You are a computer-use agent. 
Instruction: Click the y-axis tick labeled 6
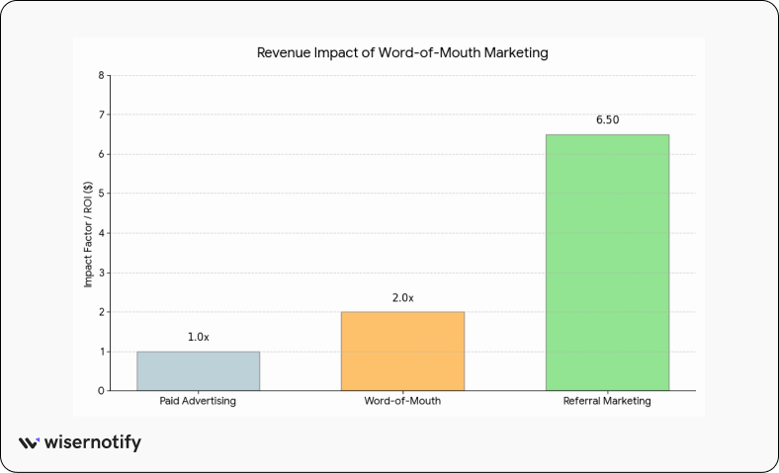(101, 154)
